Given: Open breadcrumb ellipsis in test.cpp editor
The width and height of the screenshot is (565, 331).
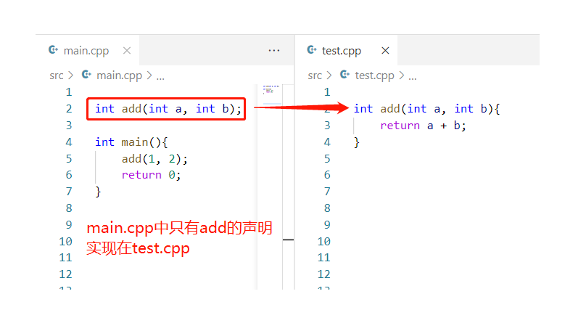Looking at the screenshot, I should click(x=413, y=76).
